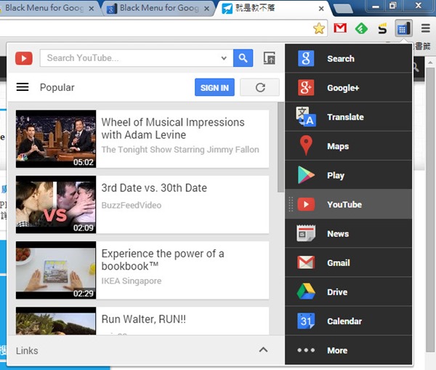
Task: Click the Run Walter, RUN!! title
Action: (x=143, y=319)
